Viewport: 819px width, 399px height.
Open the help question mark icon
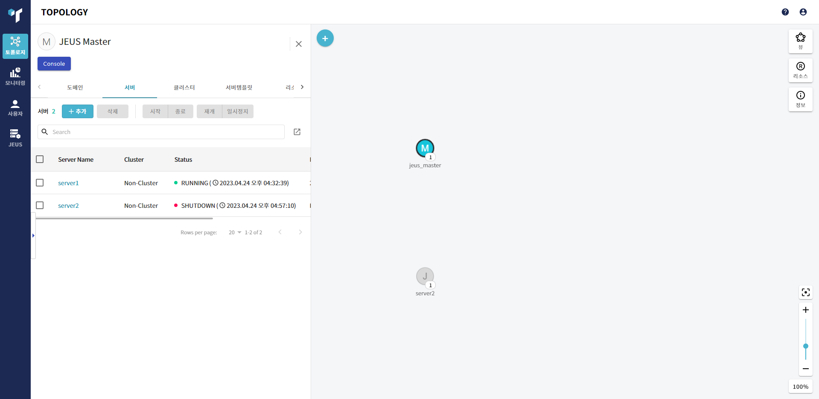(785, 12)
